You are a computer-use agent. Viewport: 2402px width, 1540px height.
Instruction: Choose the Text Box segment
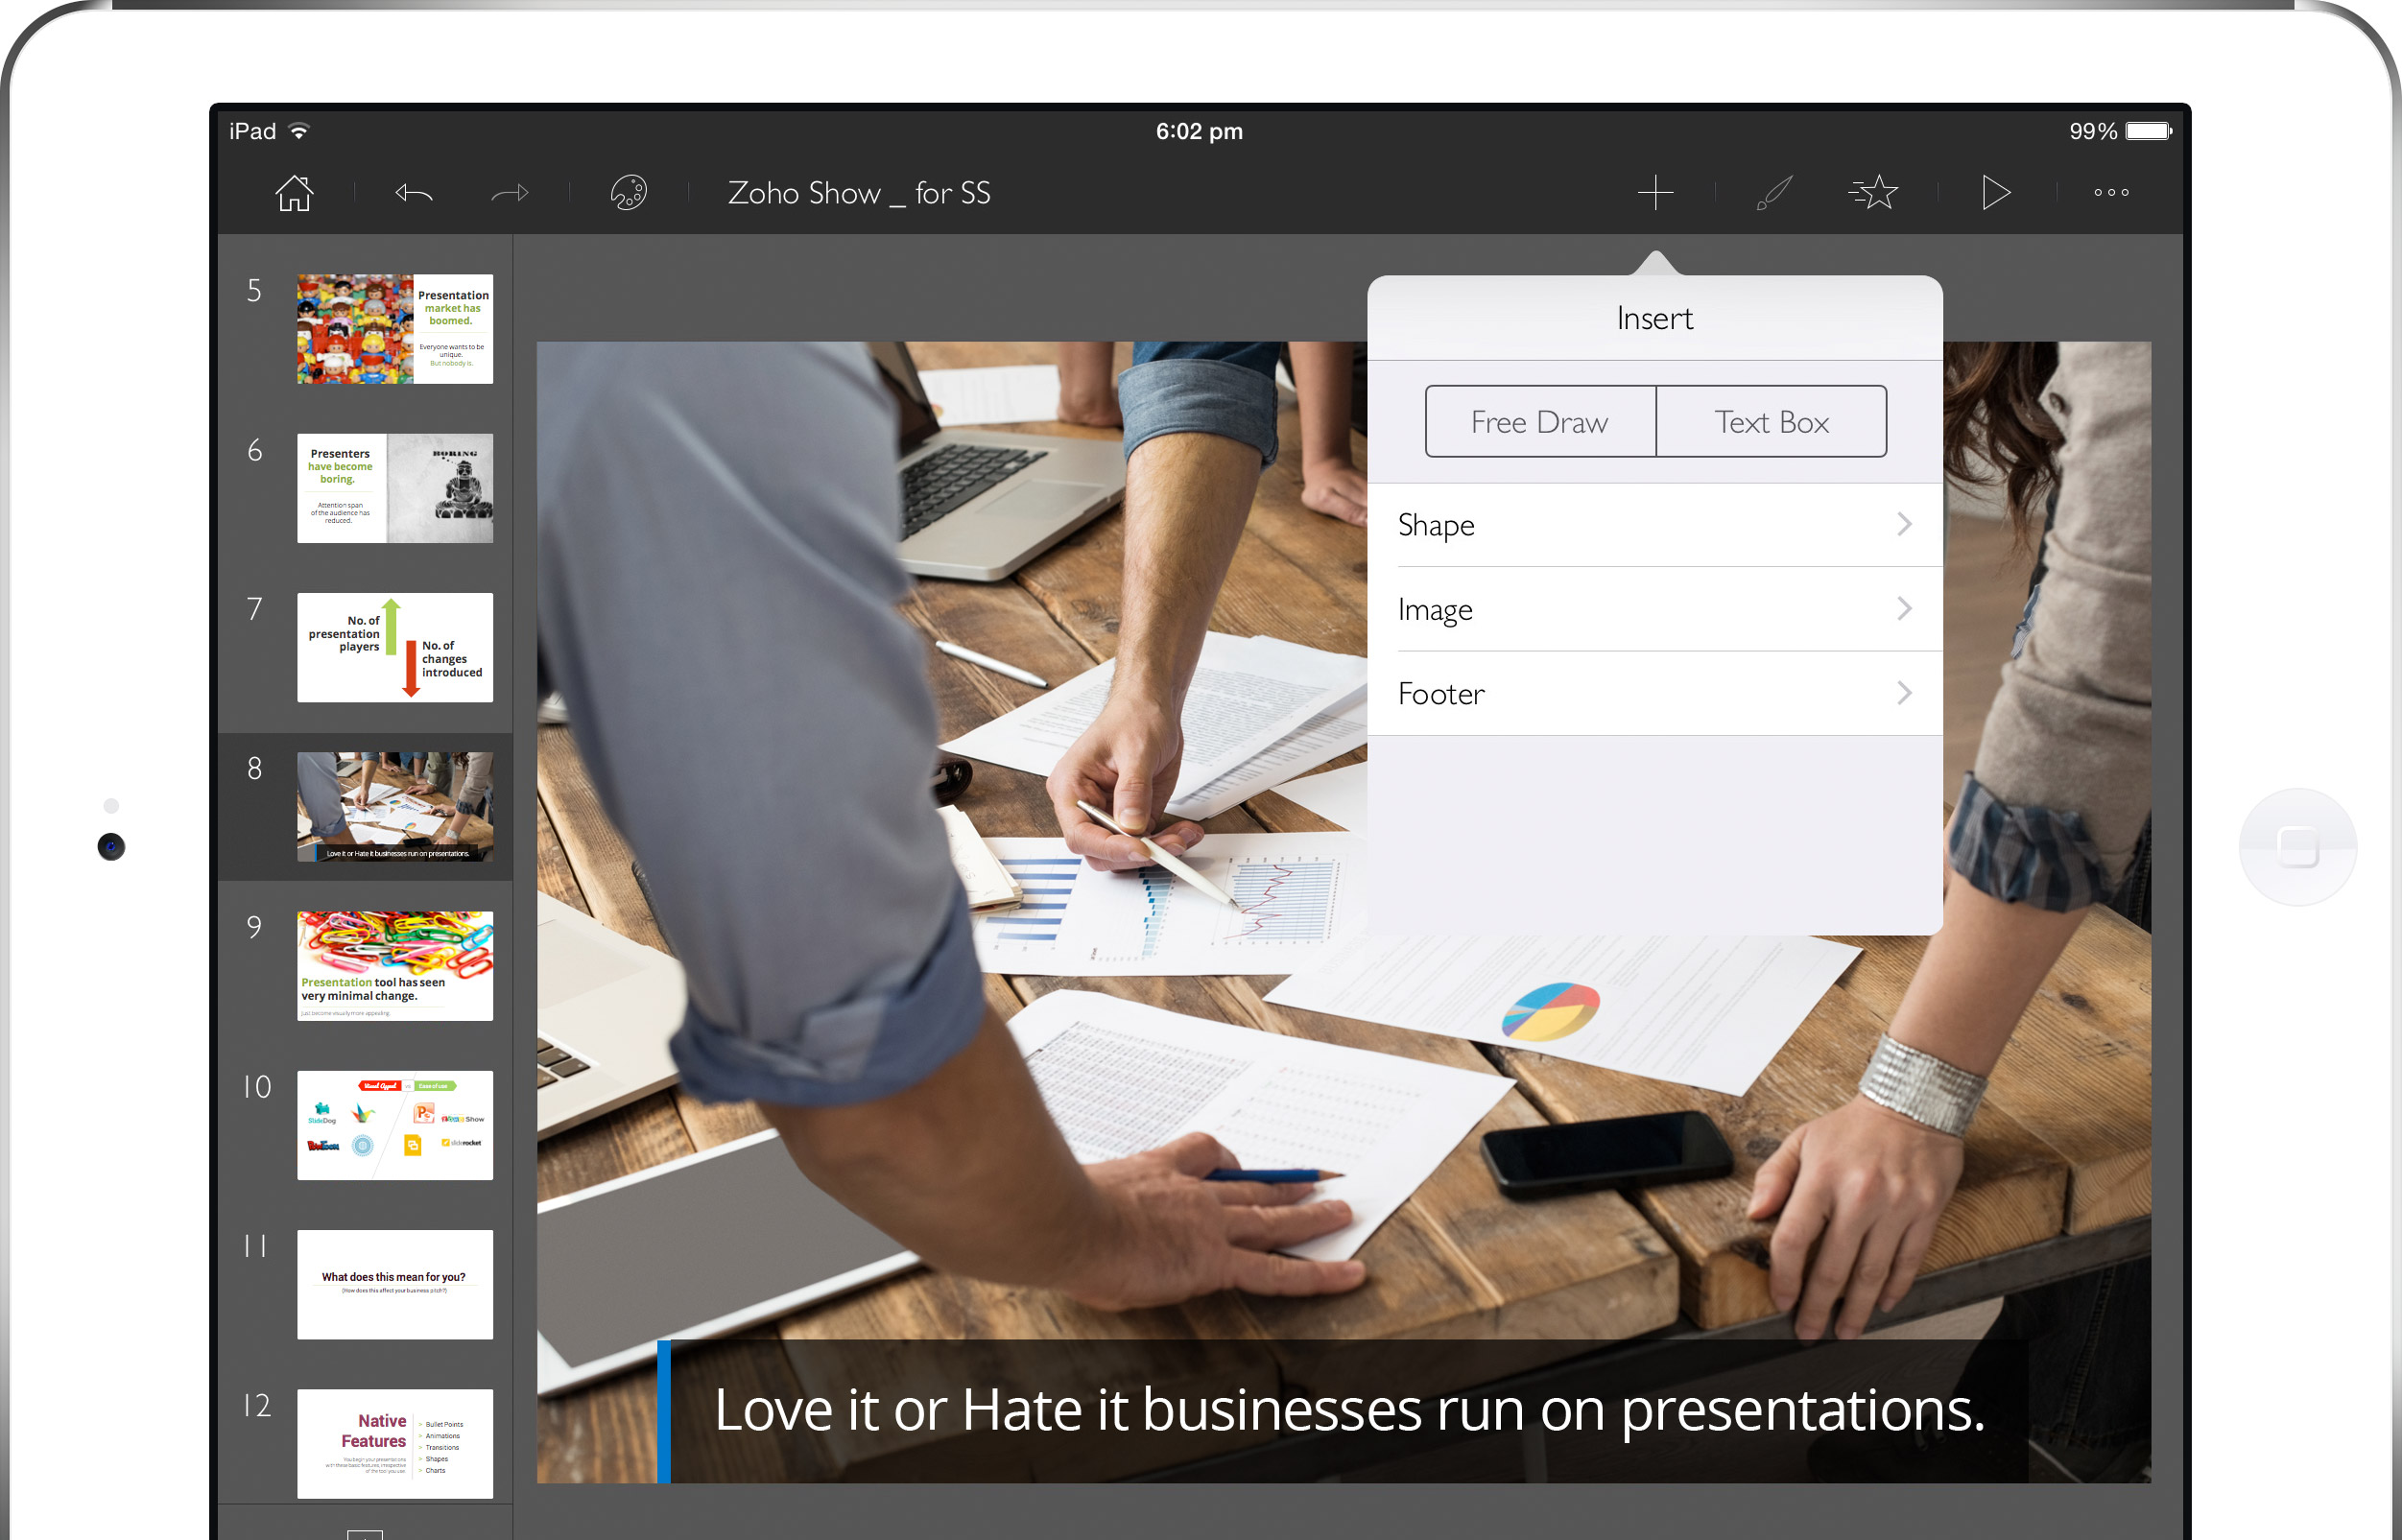(1771, 422)
